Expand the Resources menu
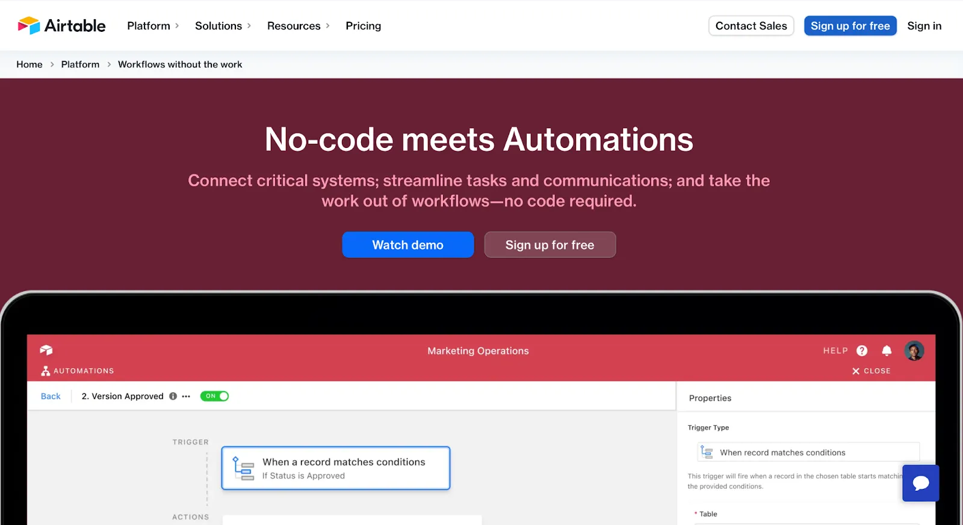963x525 pixels. [298, 26]
